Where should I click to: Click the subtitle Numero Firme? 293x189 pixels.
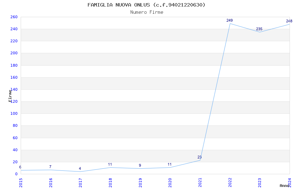(147, 12)
